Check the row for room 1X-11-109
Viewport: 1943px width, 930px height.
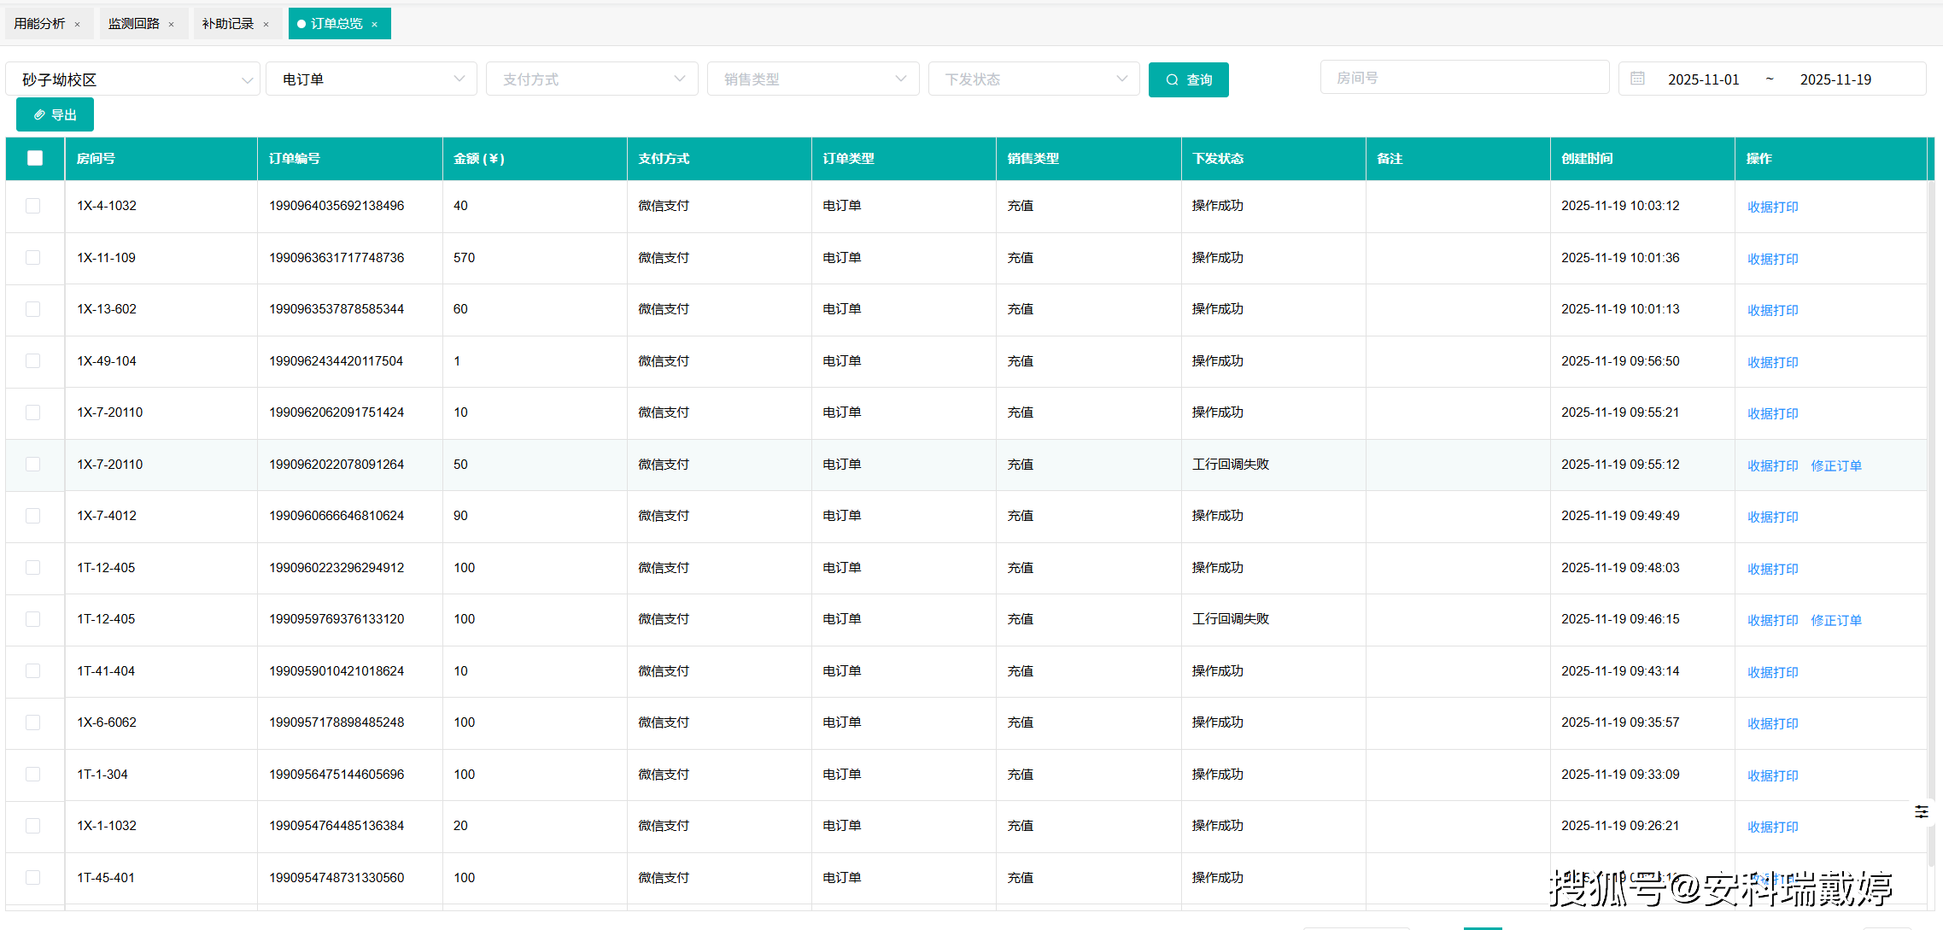(x=33, y=258)
